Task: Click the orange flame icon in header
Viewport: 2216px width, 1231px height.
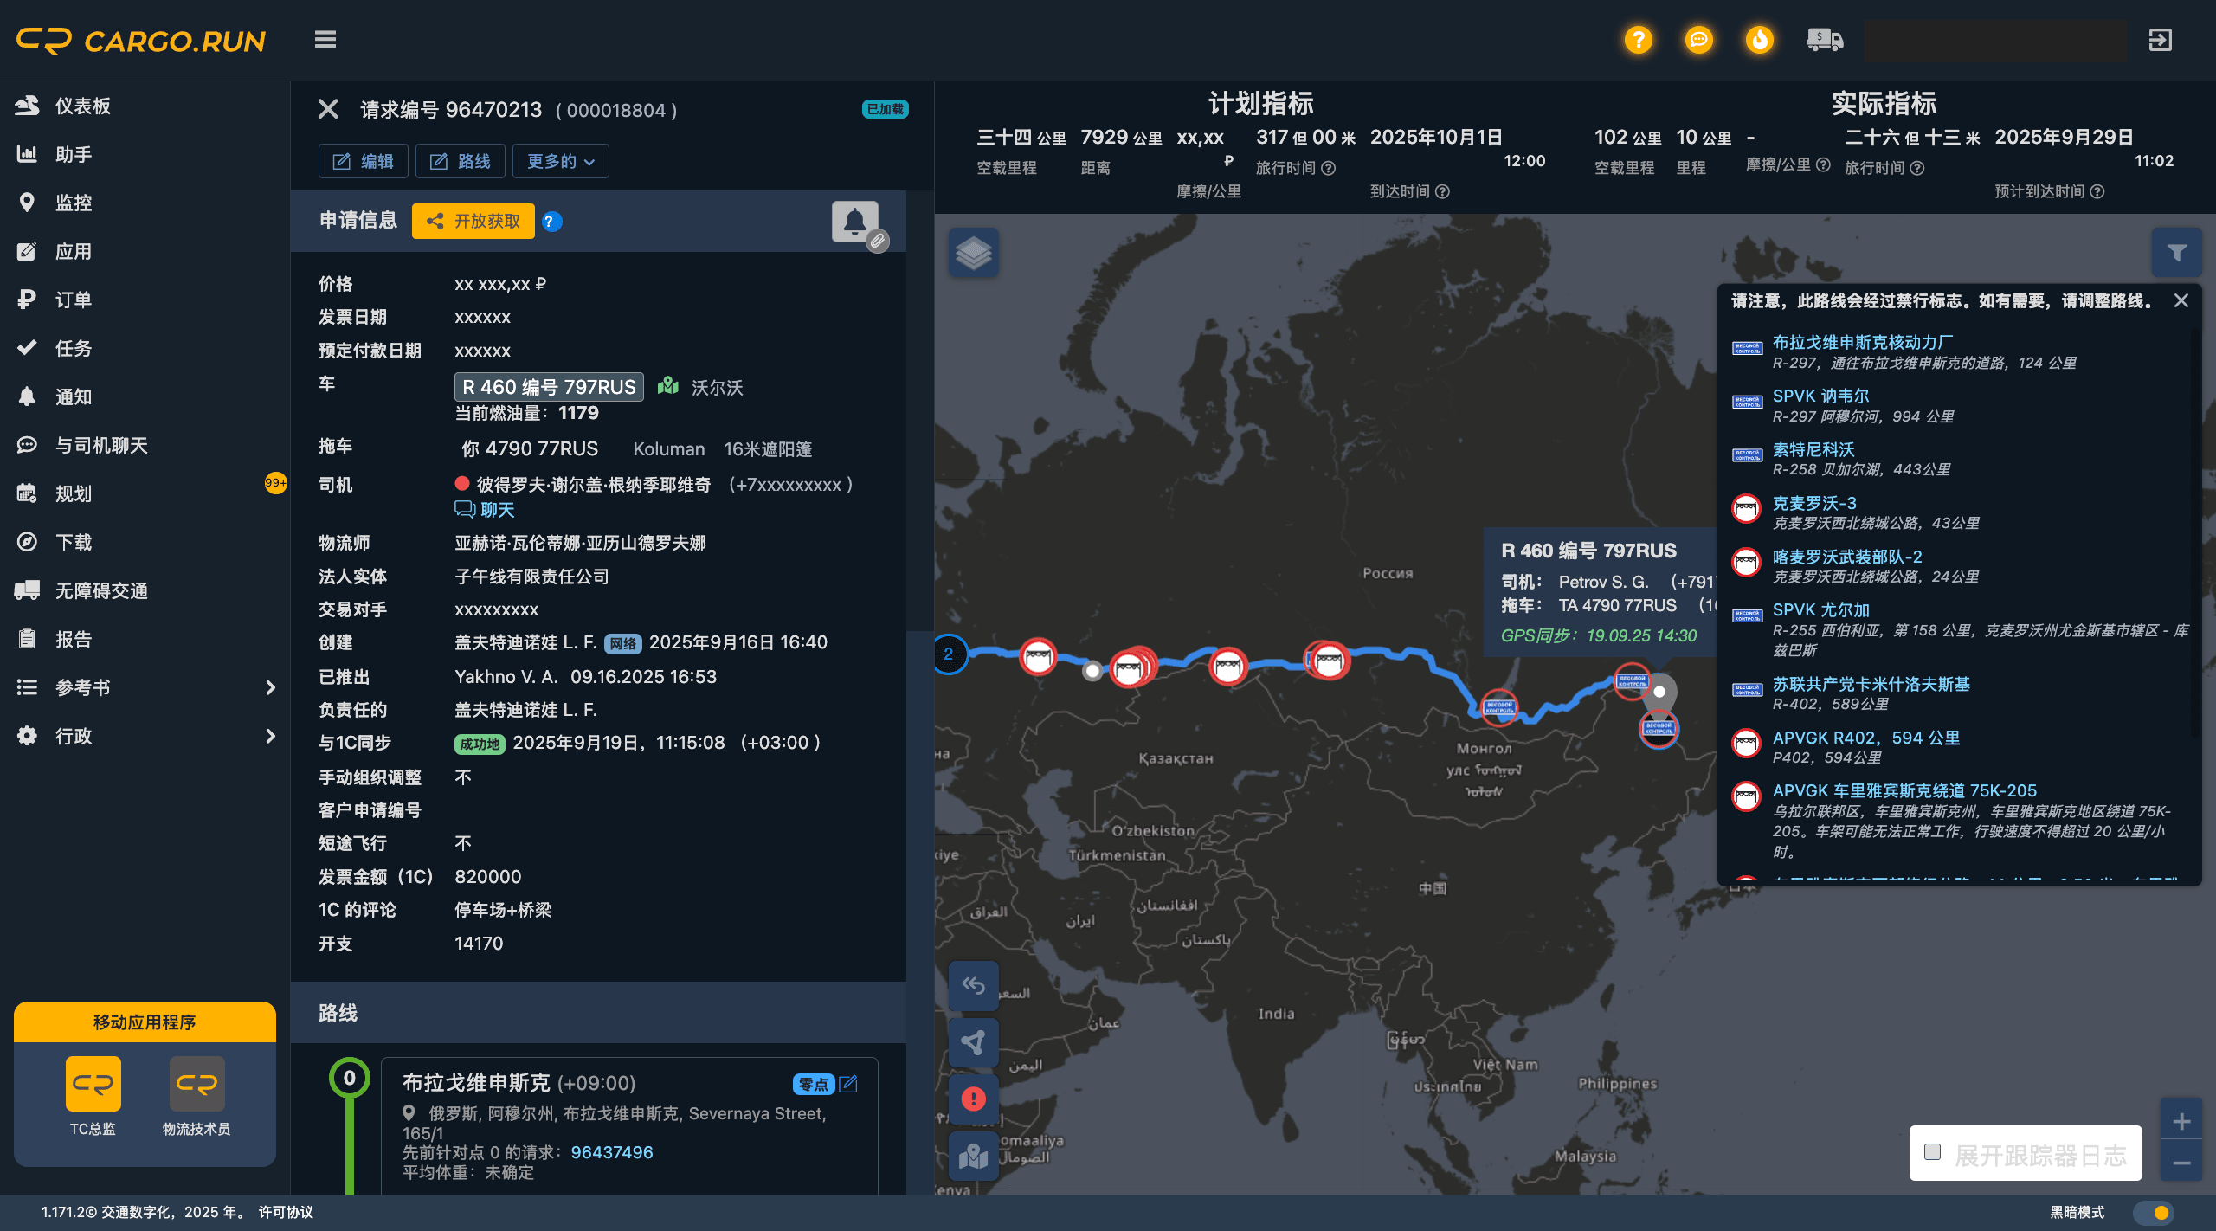Action: pos(1759,40)
